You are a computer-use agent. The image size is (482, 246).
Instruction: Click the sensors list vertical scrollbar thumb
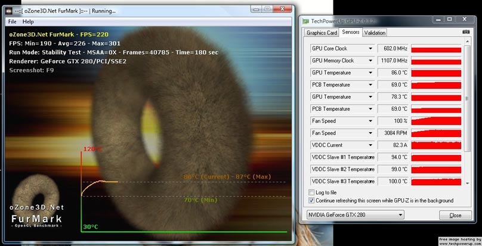click(468, 98)
